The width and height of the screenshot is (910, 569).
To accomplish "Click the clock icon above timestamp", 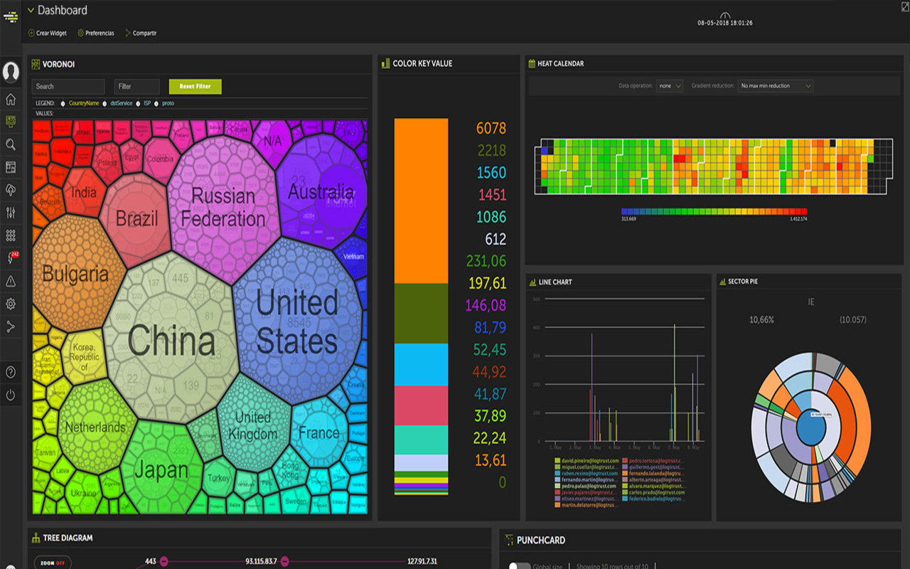I will pos(725,15).
